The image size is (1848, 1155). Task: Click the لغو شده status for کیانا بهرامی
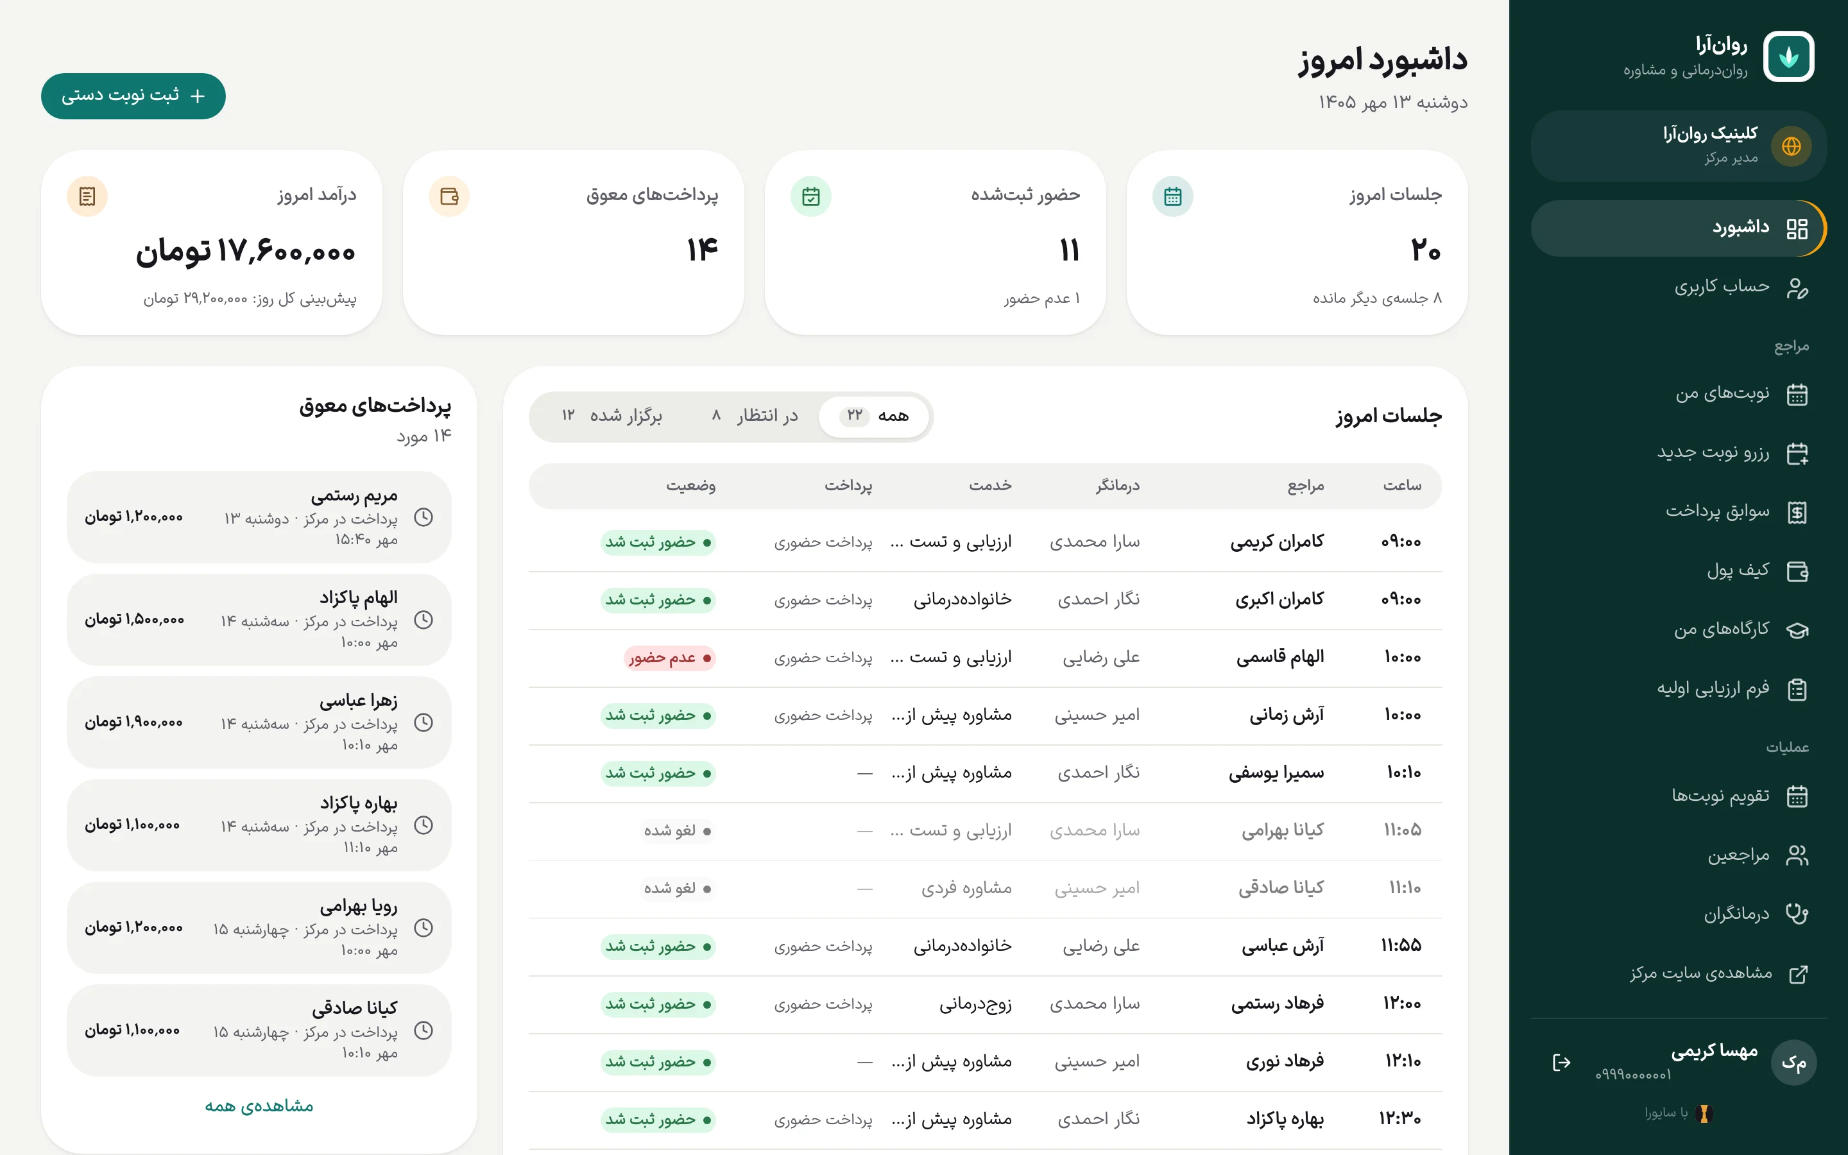coord(678,830)
